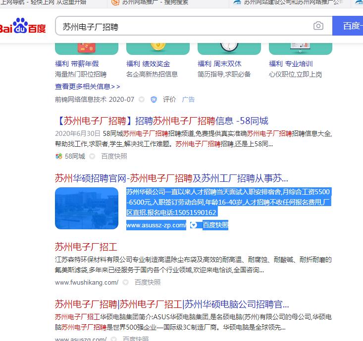Click the 58同城 source name
The width and height of the screenshot is (363, 341).
click(x=75, y=156)
